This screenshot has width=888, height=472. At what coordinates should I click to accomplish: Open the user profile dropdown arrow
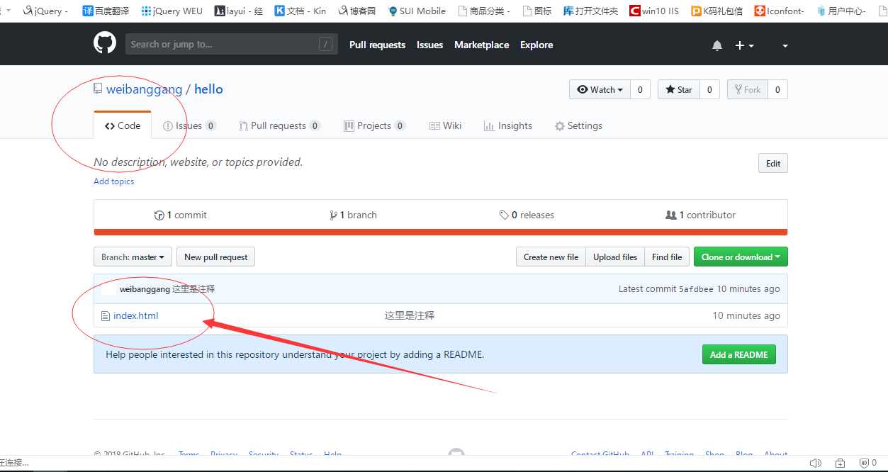click(785, 45)
